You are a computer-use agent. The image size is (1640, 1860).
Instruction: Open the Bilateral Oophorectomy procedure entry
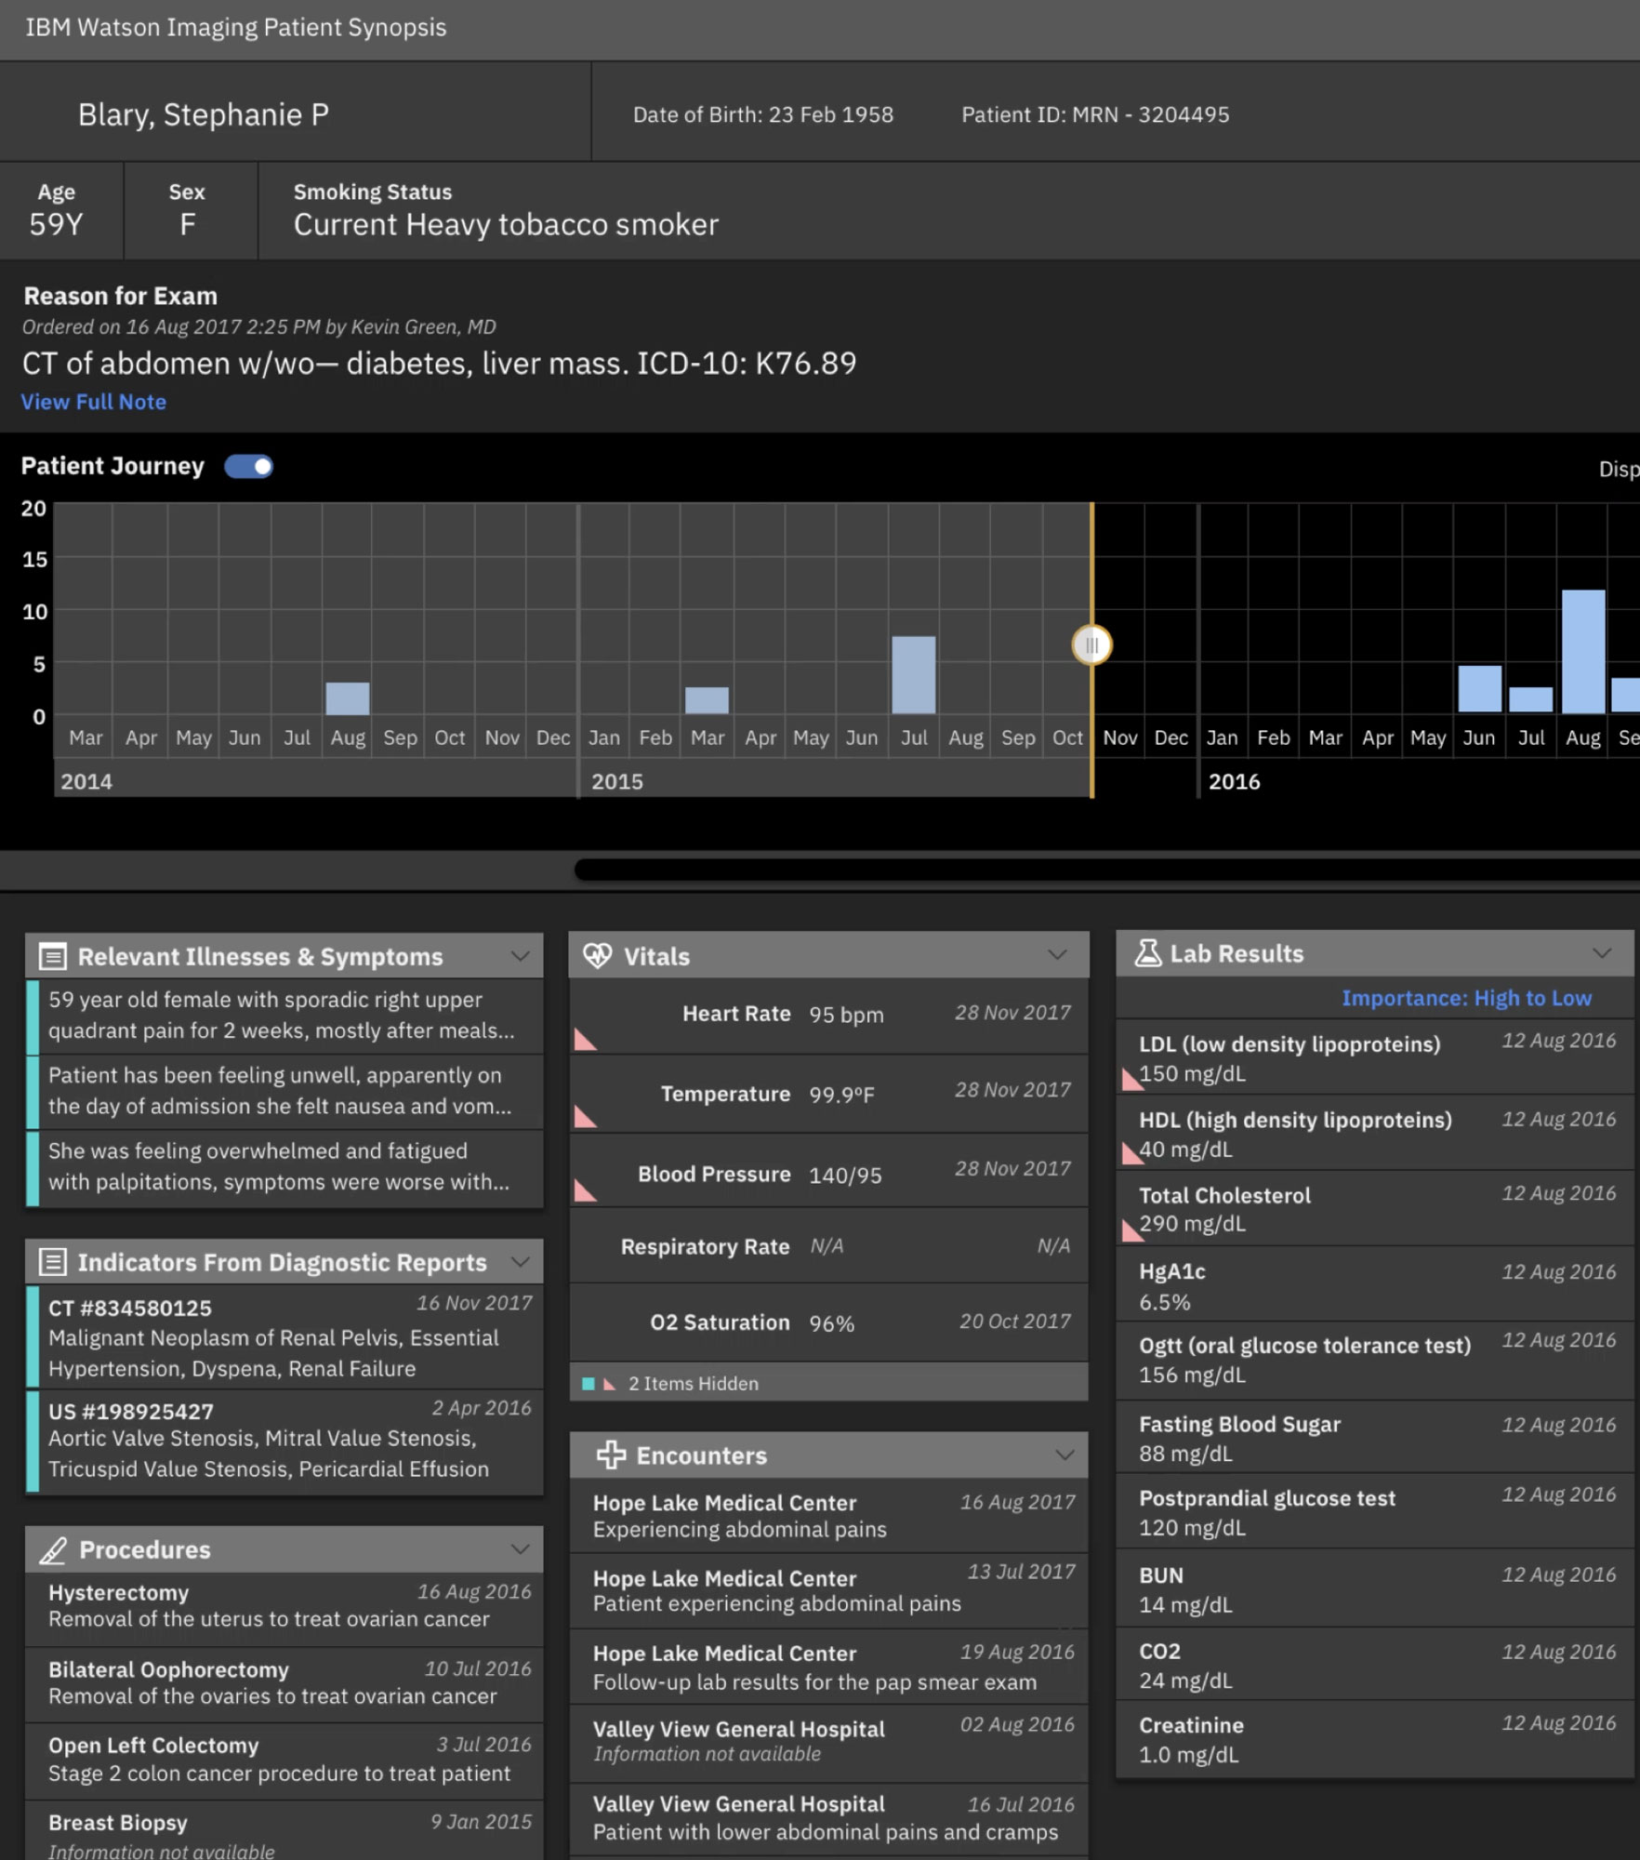pyautogui.click(x=284, y=1683)
